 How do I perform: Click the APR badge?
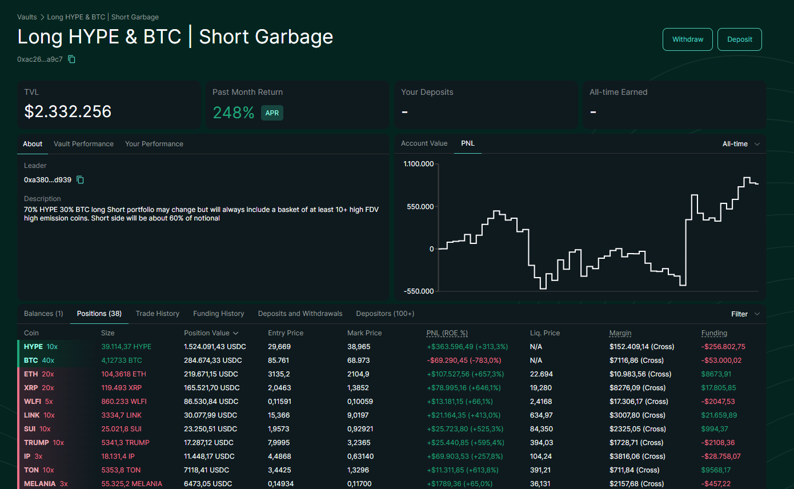click(272, 113)
